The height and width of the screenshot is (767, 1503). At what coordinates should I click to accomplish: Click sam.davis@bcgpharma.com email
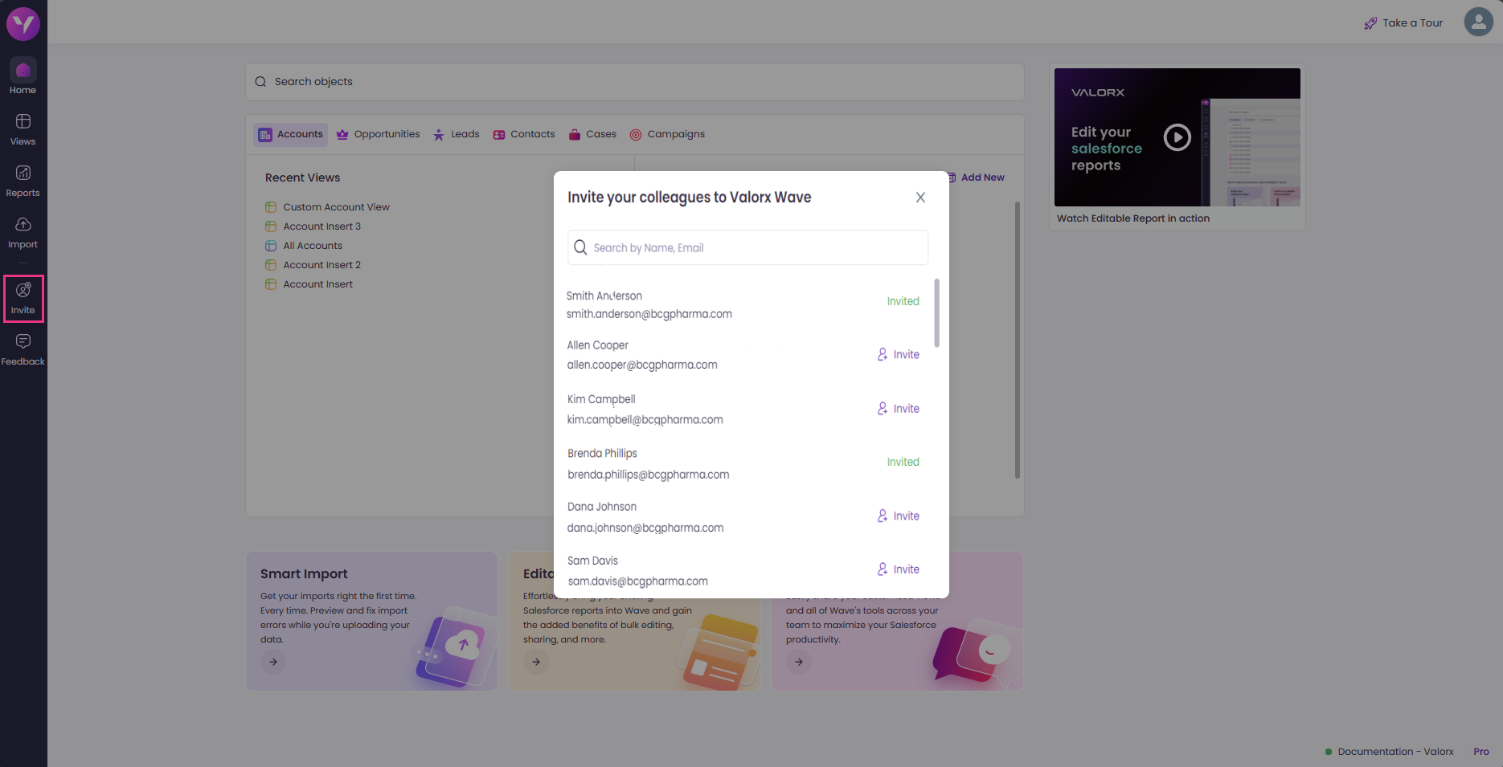coord(637,581)
